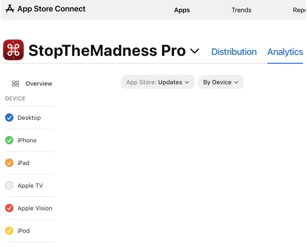307x247 pixels.
Task: Disable the Apple Vision device checkbox
Action: click(x=9, y=208)
